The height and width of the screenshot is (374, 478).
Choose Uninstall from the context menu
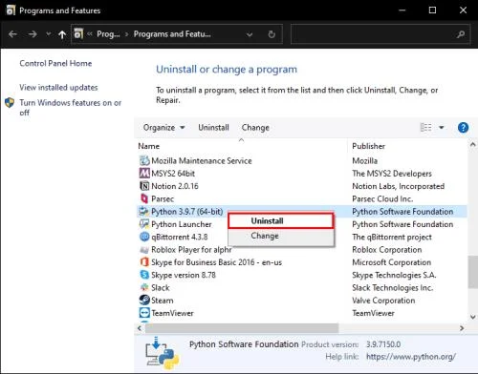(281, 220)
